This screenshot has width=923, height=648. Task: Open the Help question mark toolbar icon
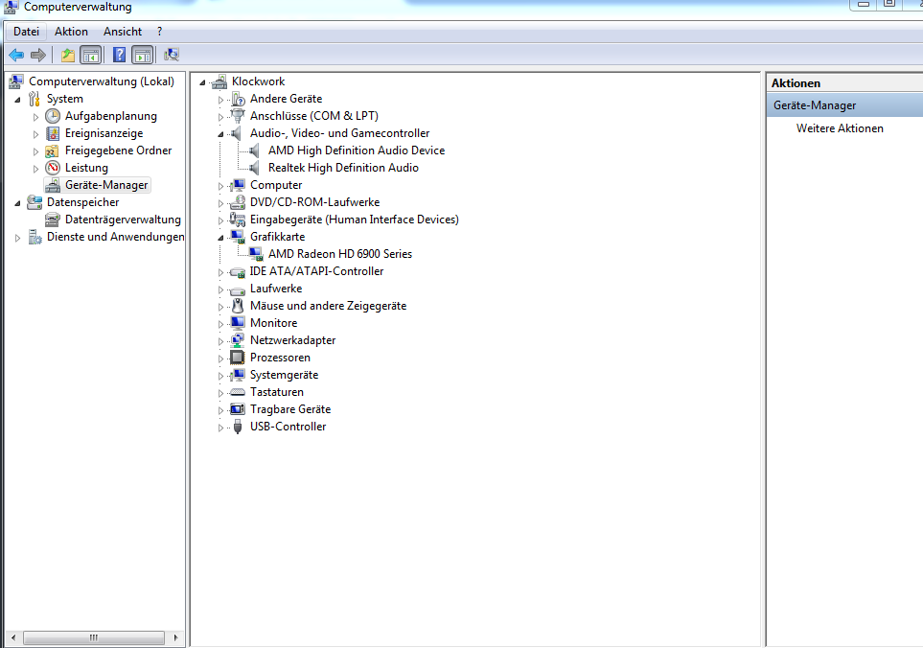click(119, 56)
